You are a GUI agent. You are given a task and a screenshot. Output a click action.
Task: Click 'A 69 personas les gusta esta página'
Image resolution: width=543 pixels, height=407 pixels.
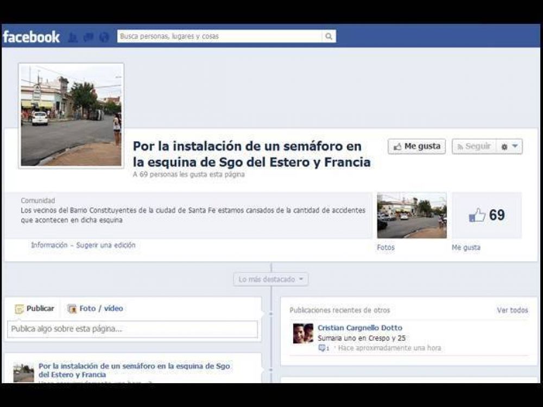[x=189, y=174]
